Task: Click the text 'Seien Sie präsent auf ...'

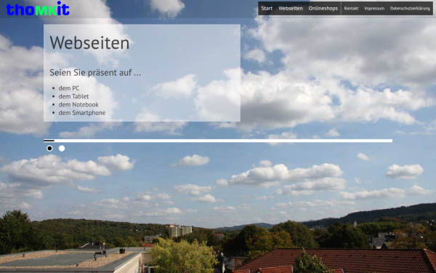Action: (x=95, y=72)
